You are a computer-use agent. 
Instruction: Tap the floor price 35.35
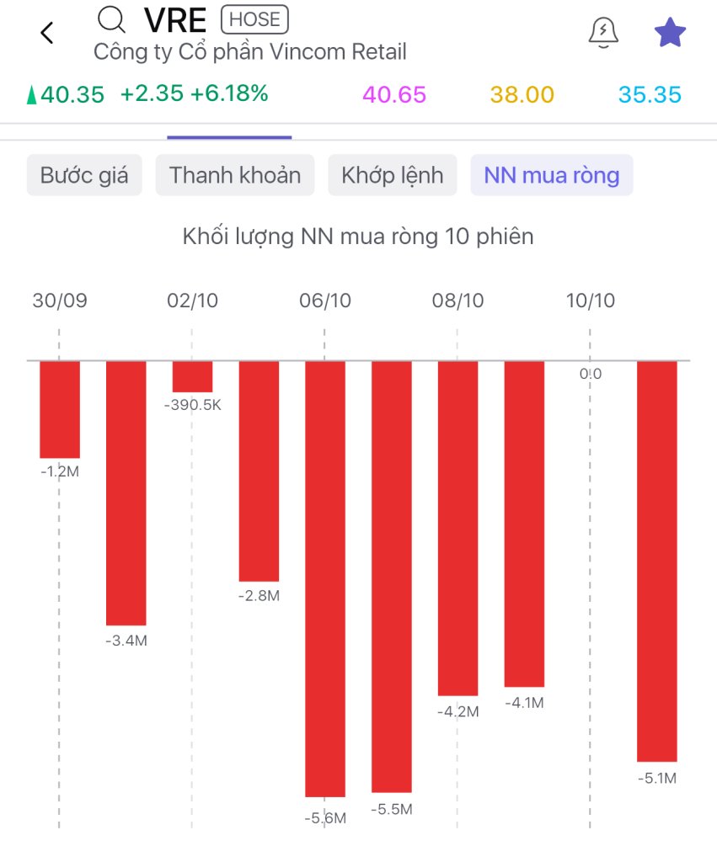pos(650,94)
